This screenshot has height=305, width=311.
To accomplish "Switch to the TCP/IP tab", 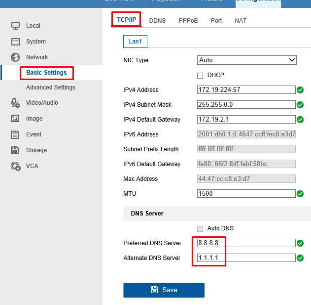I will point(126,20).
